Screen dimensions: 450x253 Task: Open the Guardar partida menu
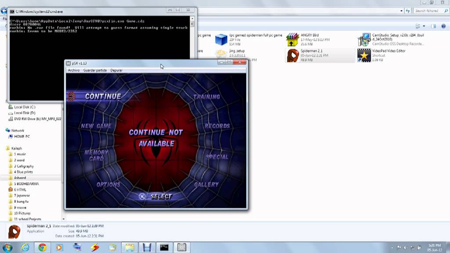point(95,70)
